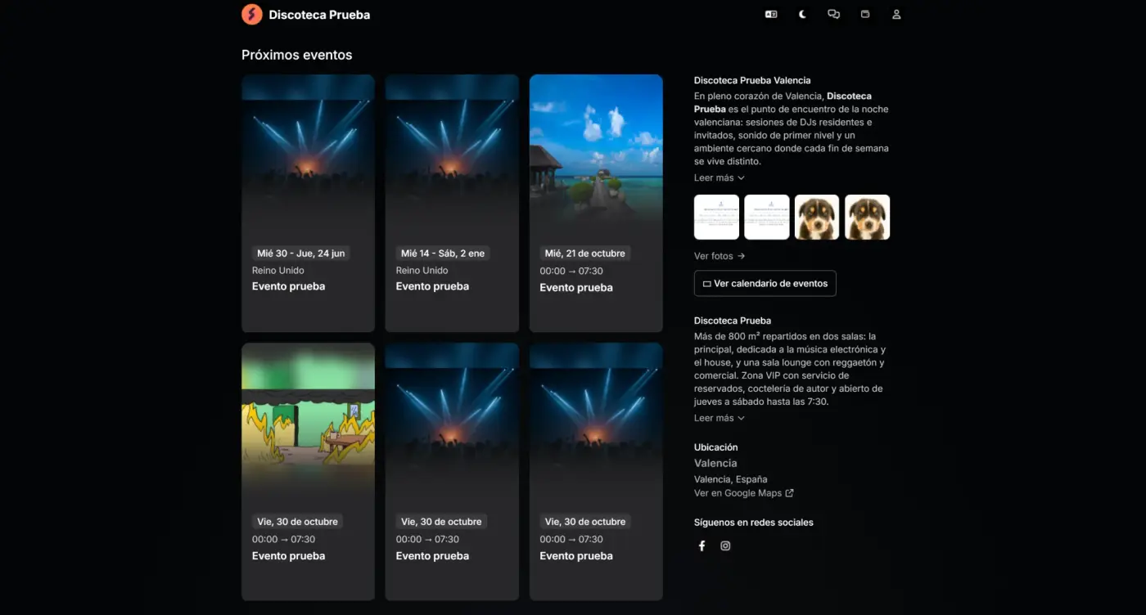The image size is (1146, 615).
Task: Expand Leer más under the 800 m² description
Action: [719, 418]
